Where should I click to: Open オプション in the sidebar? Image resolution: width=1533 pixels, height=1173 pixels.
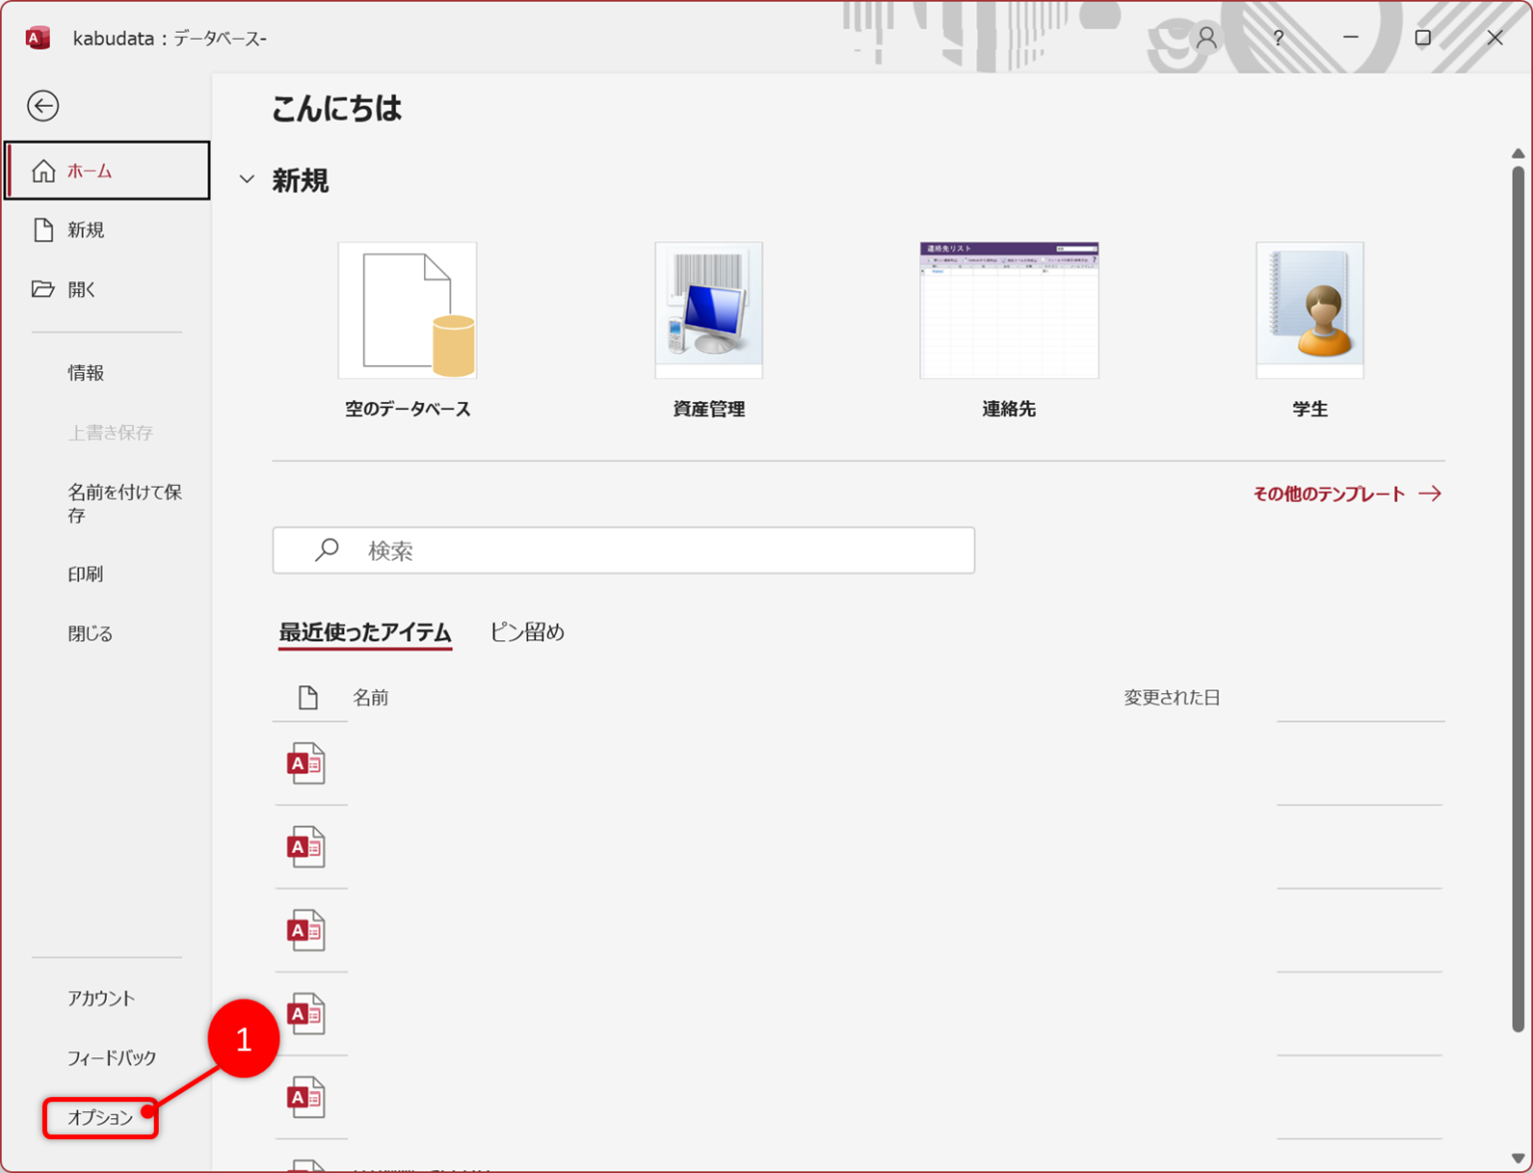tap(100, 1117)
